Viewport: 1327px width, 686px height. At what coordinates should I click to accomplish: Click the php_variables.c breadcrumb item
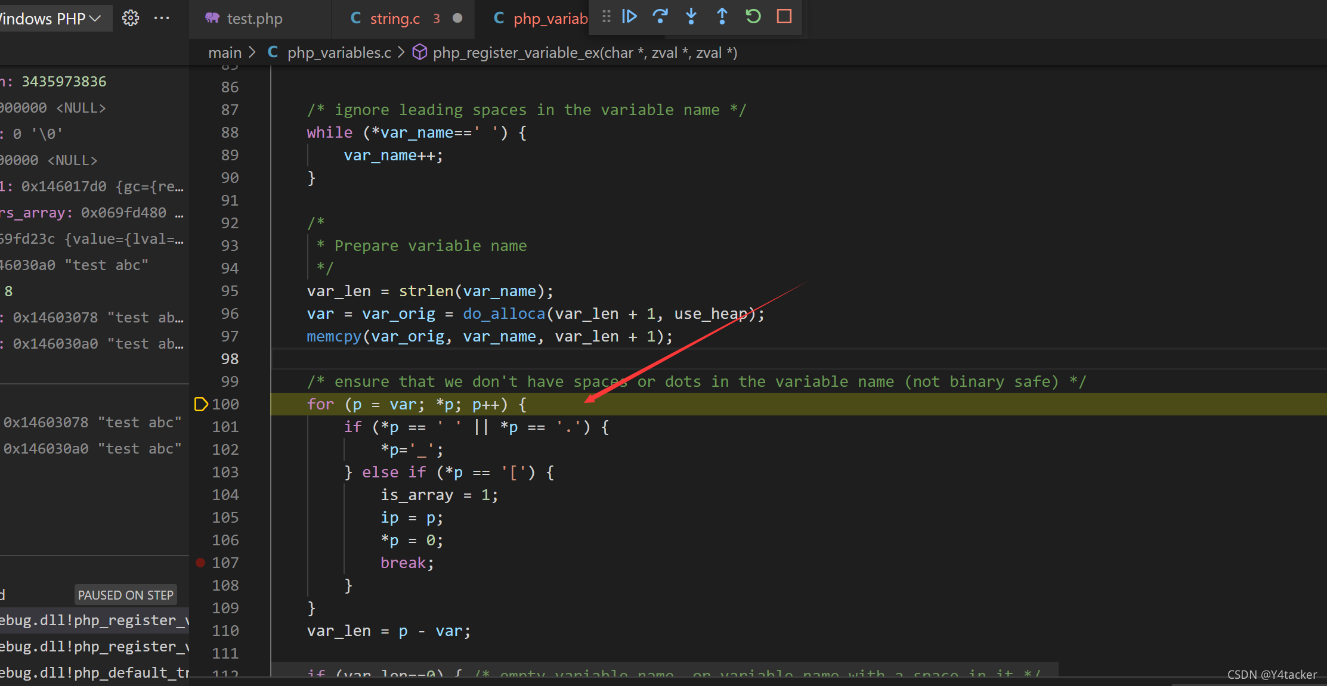(x=339, y=53)
